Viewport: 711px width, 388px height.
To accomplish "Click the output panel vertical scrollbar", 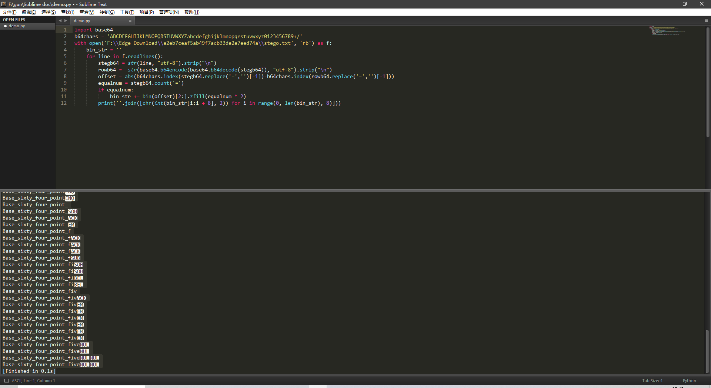I will tap(707, 351).
